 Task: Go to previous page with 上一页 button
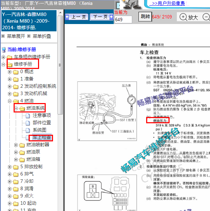[x=76, y=17]
